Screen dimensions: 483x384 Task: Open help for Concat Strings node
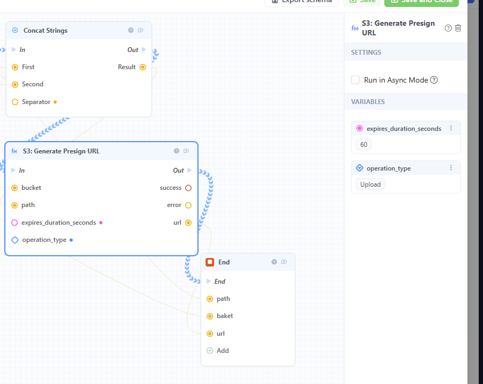pyautogui.click(x=131, y=30)
